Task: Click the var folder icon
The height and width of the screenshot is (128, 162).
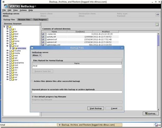Action: click(13, 80)
